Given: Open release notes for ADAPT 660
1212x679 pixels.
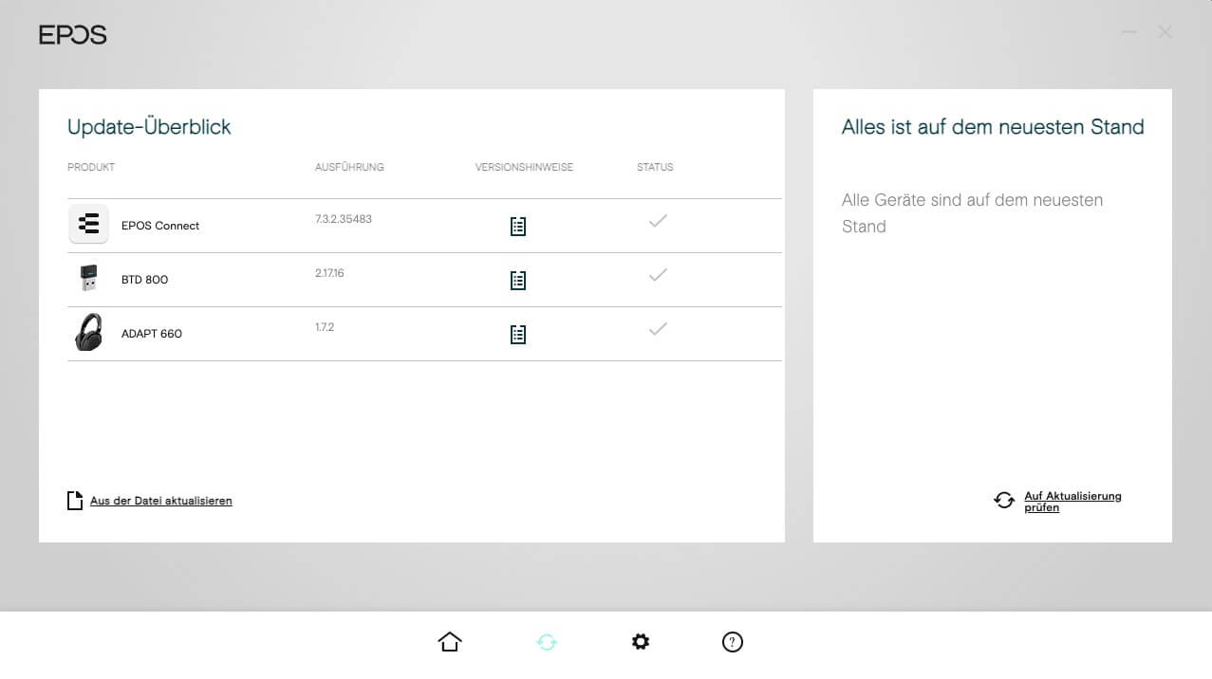Looking at the screenshot, I should [517, 334].
